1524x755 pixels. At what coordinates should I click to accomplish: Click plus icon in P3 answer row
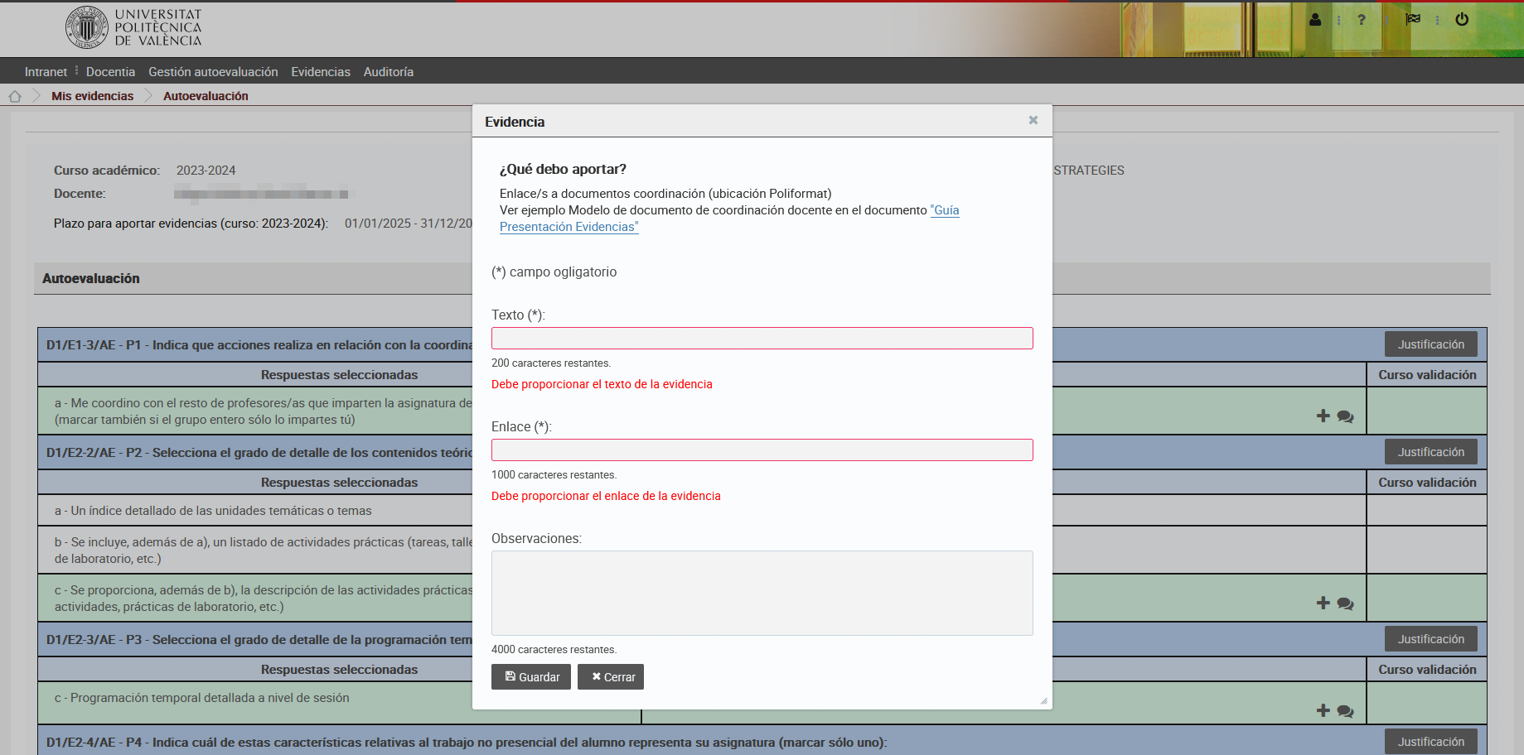tap(1323, 710)
